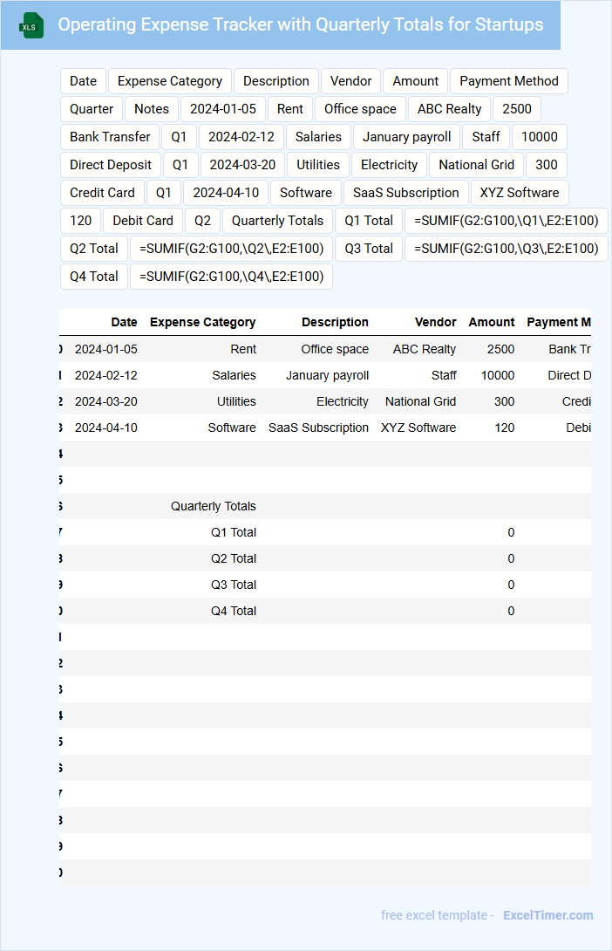Click the Office space tag chip
The width and height of the screenshot is (612, 951).
tap(361, 109)
